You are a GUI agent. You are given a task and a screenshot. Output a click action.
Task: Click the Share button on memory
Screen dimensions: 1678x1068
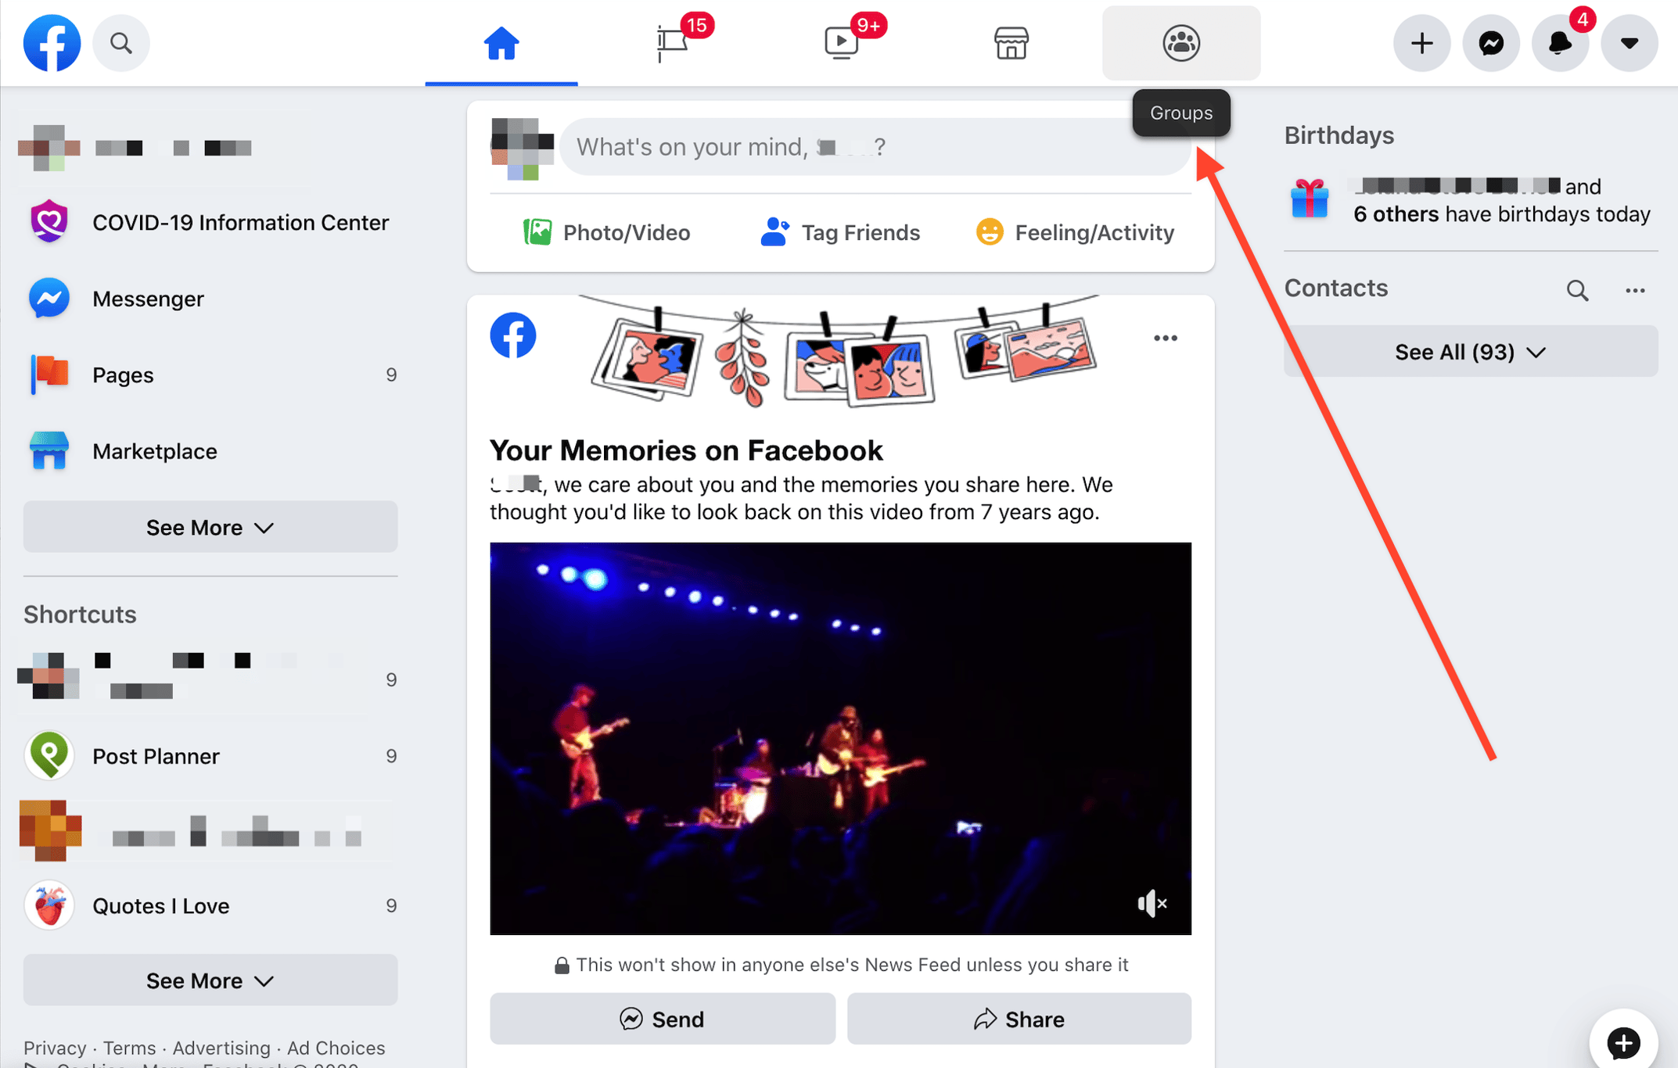coord(1019,1016)
